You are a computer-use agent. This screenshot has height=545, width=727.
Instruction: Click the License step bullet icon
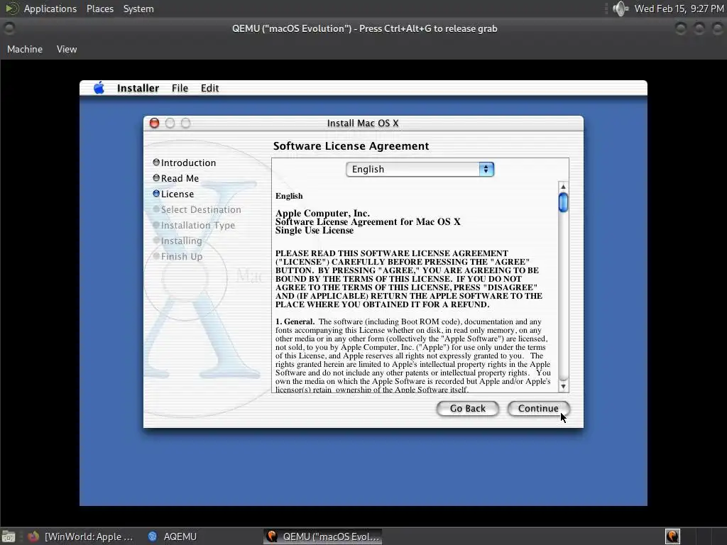coord(156,194)
